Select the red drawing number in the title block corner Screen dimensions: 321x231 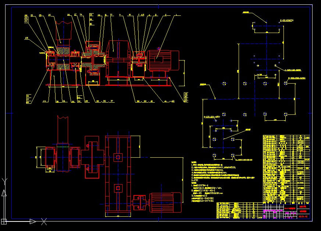coord(304,217)
